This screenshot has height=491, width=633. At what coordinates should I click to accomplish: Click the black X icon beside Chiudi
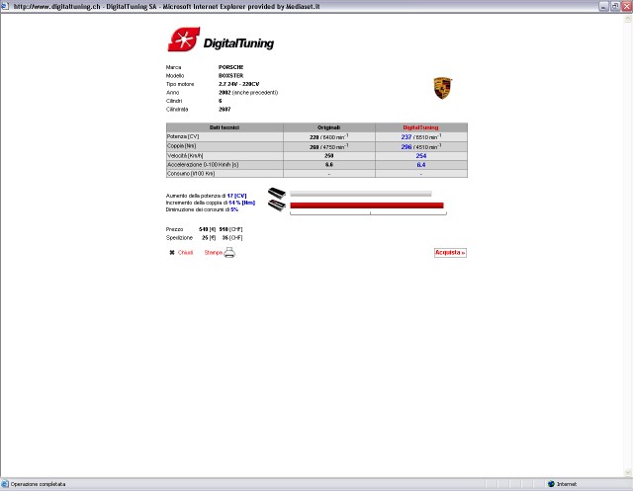[171, 253]
